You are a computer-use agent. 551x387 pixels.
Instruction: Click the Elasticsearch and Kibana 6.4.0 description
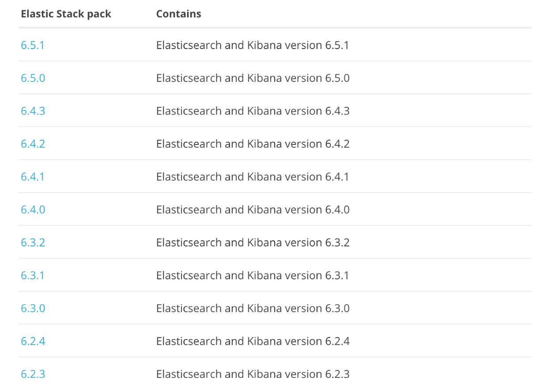click(253, 209)
